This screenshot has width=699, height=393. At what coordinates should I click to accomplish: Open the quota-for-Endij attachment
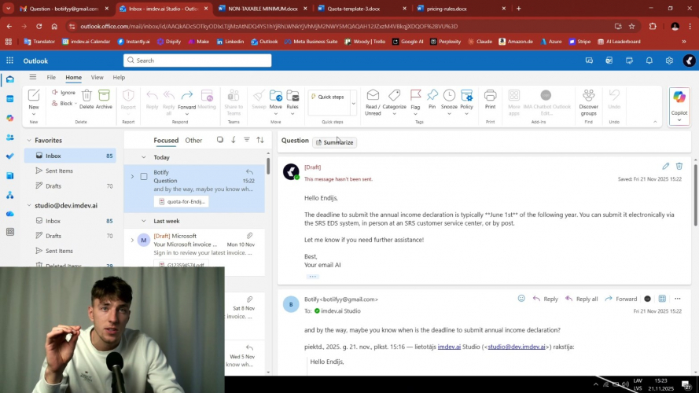click(182, 201)
